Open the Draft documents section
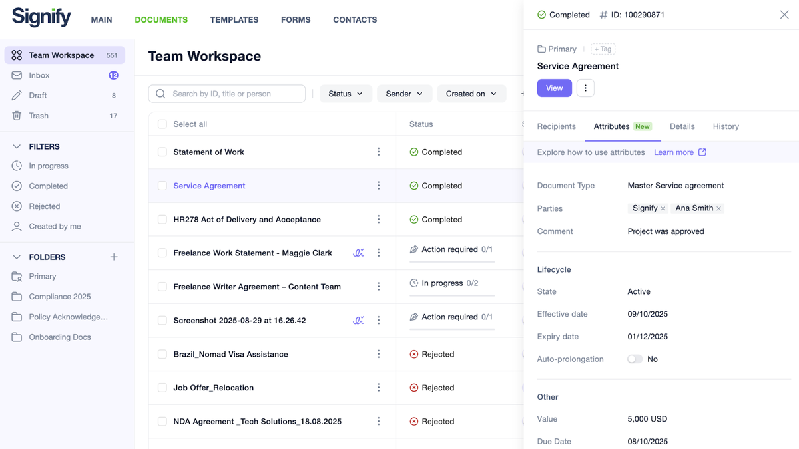Viewport: 799px width, 449px height. click(x=39, y=95)
